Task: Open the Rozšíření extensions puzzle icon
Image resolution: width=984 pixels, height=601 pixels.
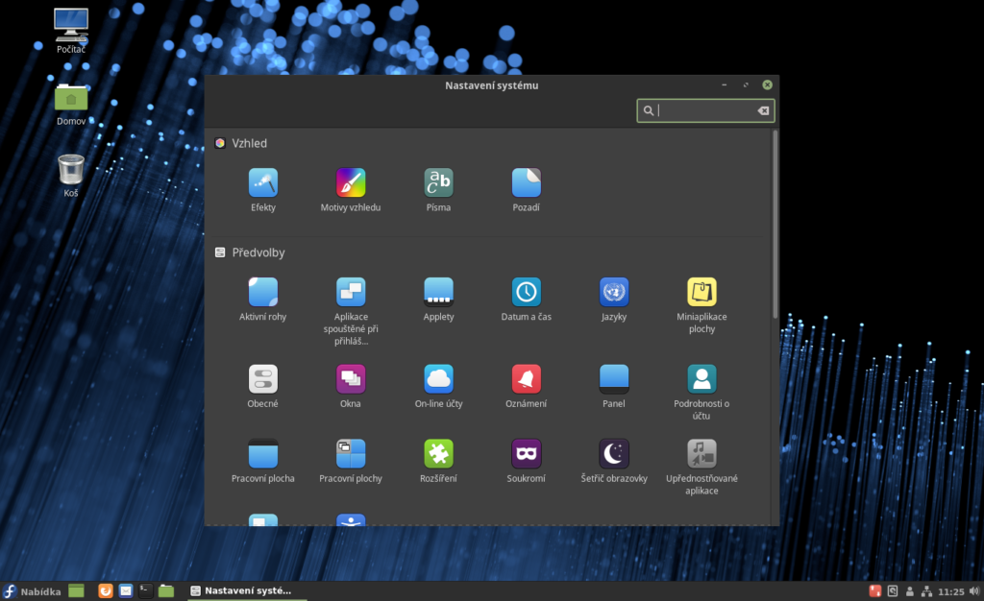Action: (x=438, y=454)
